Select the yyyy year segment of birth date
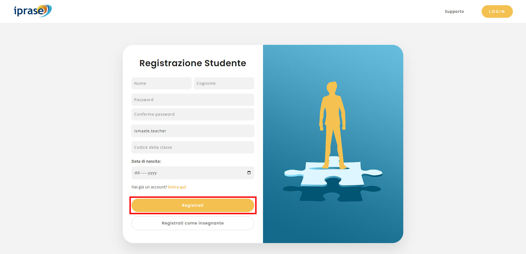 (x=152, y=173)
